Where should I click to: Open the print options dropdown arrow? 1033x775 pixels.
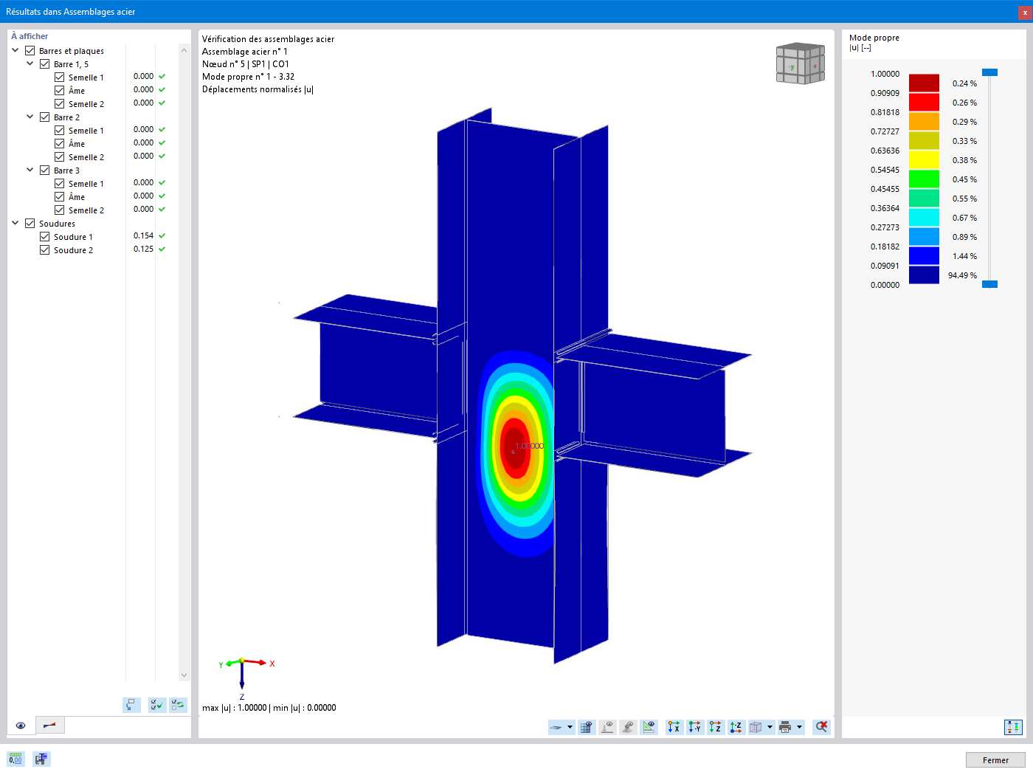click(799, 727)
